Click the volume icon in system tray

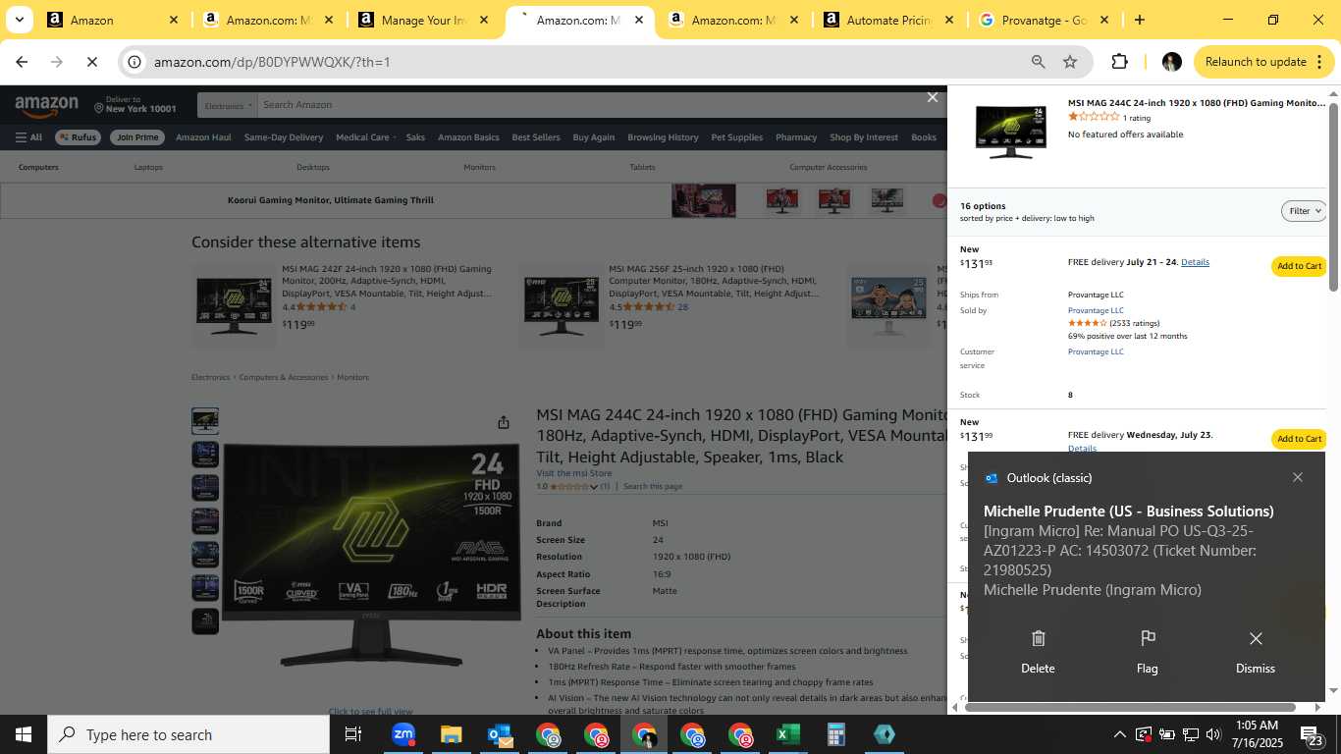(1213, 734)
